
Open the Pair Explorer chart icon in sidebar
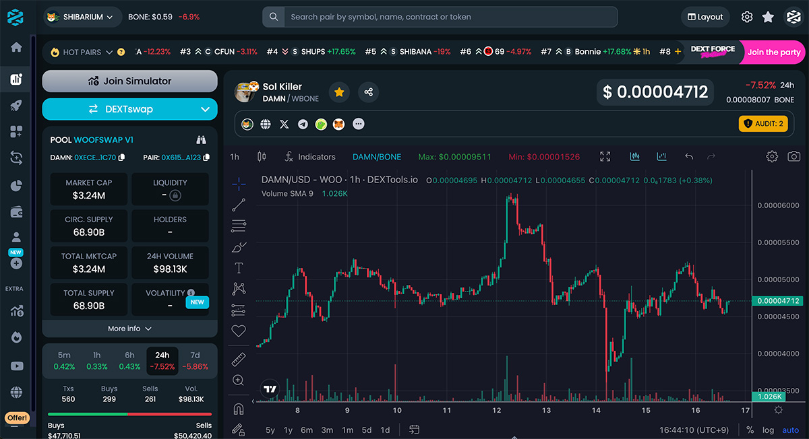(x=16, y=79)
